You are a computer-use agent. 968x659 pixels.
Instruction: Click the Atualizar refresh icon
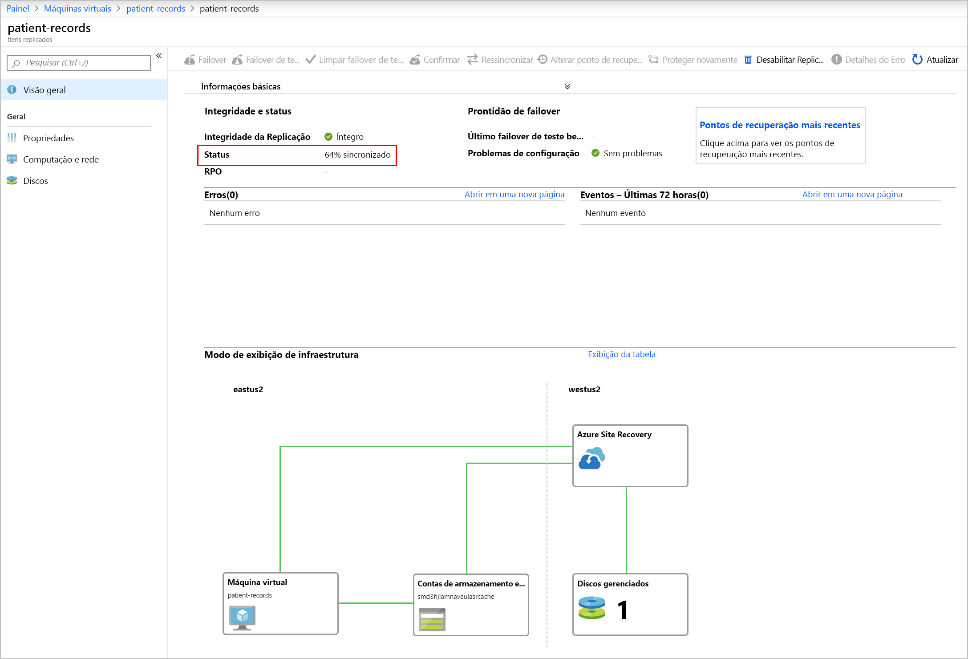[x=917, y=59]
